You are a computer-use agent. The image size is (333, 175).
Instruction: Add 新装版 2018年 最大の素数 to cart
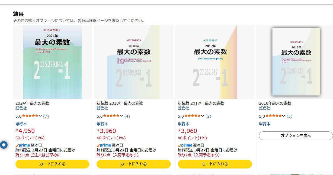tap(134, 164)
